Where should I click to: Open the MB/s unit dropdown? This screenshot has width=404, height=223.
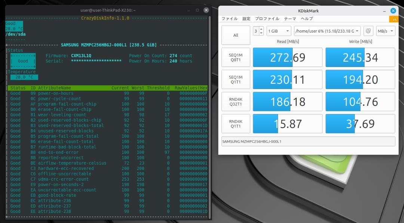point(385,31)
